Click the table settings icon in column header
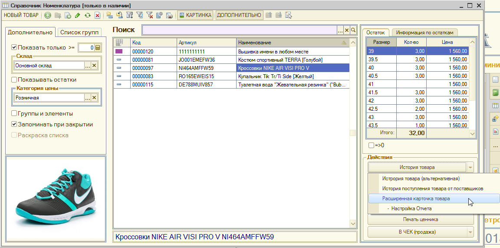This screenshot has width=500, height=248. click(119, 42)
